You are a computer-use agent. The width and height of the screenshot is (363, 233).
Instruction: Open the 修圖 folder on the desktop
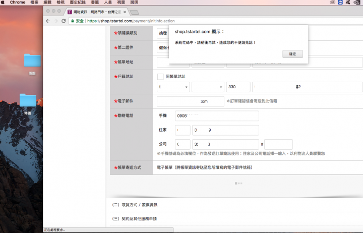point(28,100)
